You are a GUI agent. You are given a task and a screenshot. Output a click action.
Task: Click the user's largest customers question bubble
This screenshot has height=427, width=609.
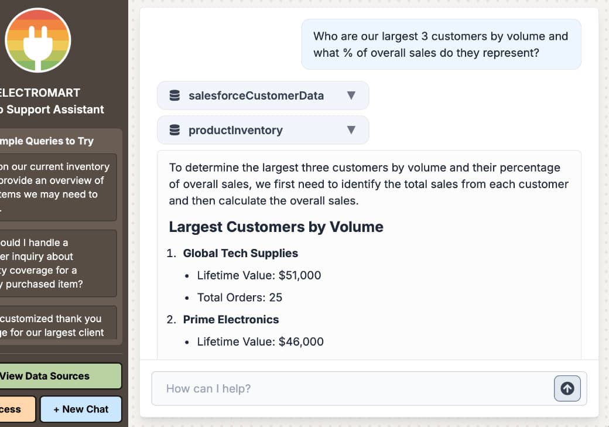point(440,44)
